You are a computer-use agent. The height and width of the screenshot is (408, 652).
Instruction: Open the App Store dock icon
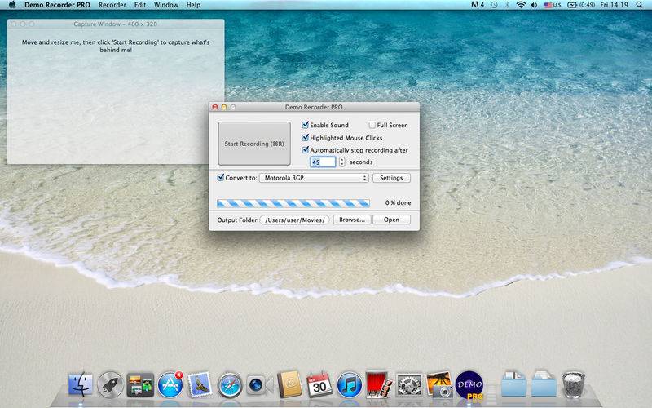[x=170, y=384]
